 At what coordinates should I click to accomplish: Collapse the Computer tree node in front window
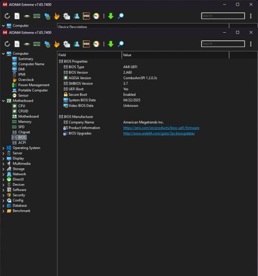click(3, 53)
